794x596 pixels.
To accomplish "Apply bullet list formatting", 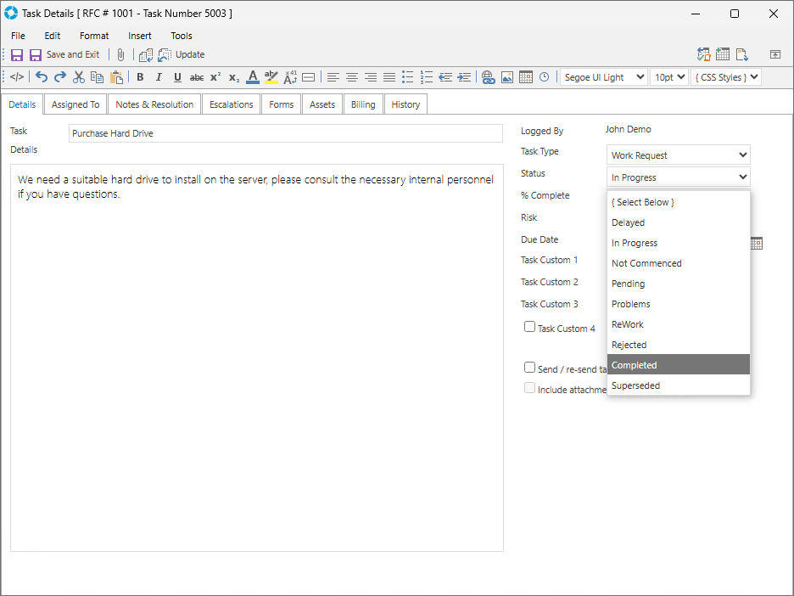I will [x=408, y=77].
